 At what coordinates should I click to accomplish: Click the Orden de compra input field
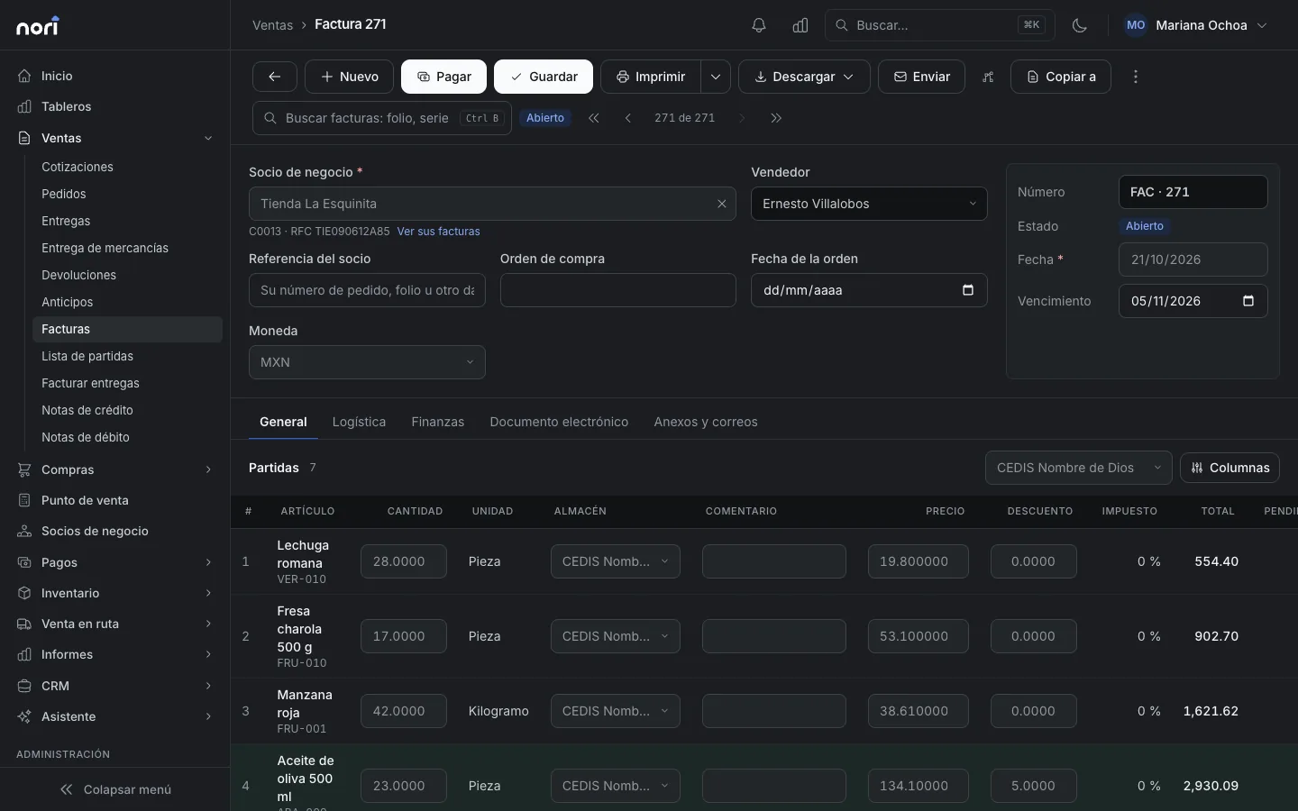tap(617, 290)
